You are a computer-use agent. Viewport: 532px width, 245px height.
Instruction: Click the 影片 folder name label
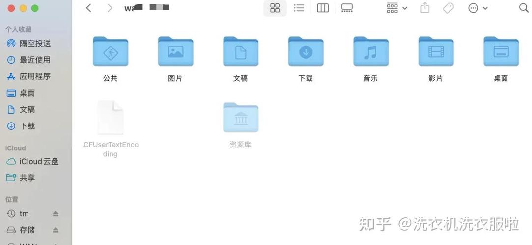tap(436, 78)
